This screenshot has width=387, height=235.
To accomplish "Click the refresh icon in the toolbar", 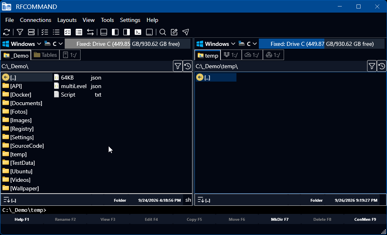I will (7, 32).
